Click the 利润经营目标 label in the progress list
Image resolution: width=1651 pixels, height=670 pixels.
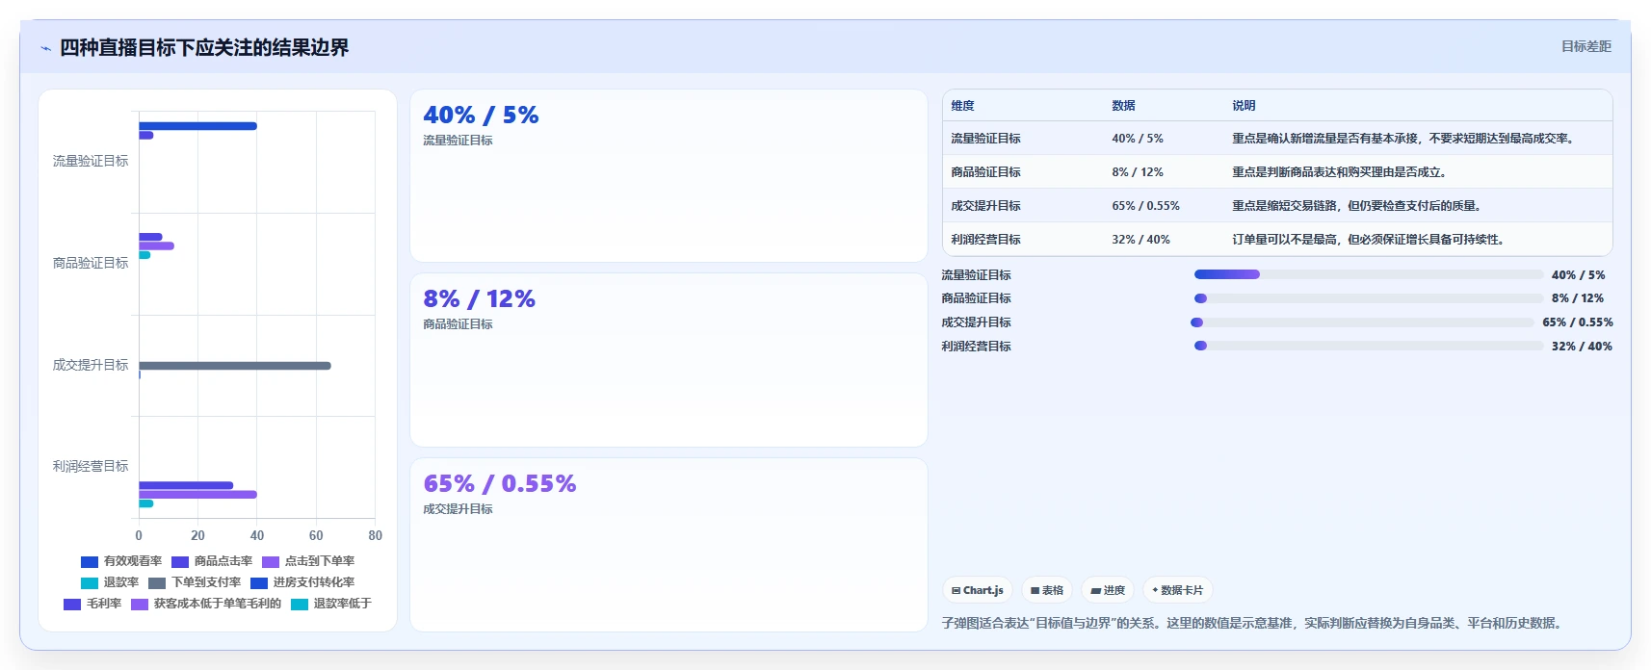tap(976, 347)
